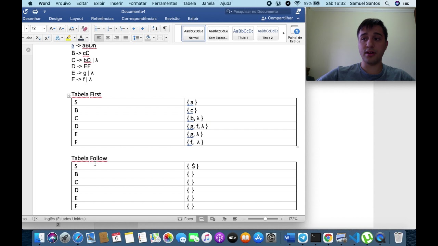Switch to web layout view in status bar
Screen dimensions: 438x246
(213, 219)
